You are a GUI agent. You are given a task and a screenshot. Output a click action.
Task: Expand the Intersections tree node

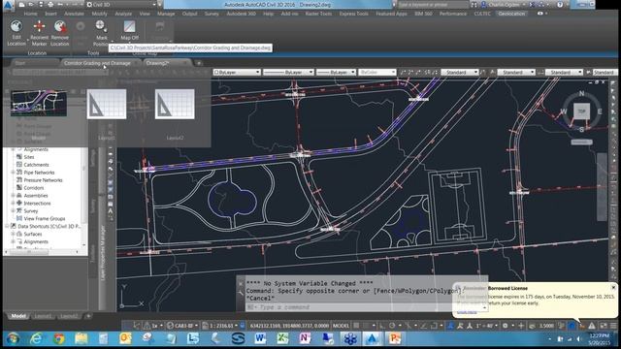pyautogui.click(x=14, y=203)
